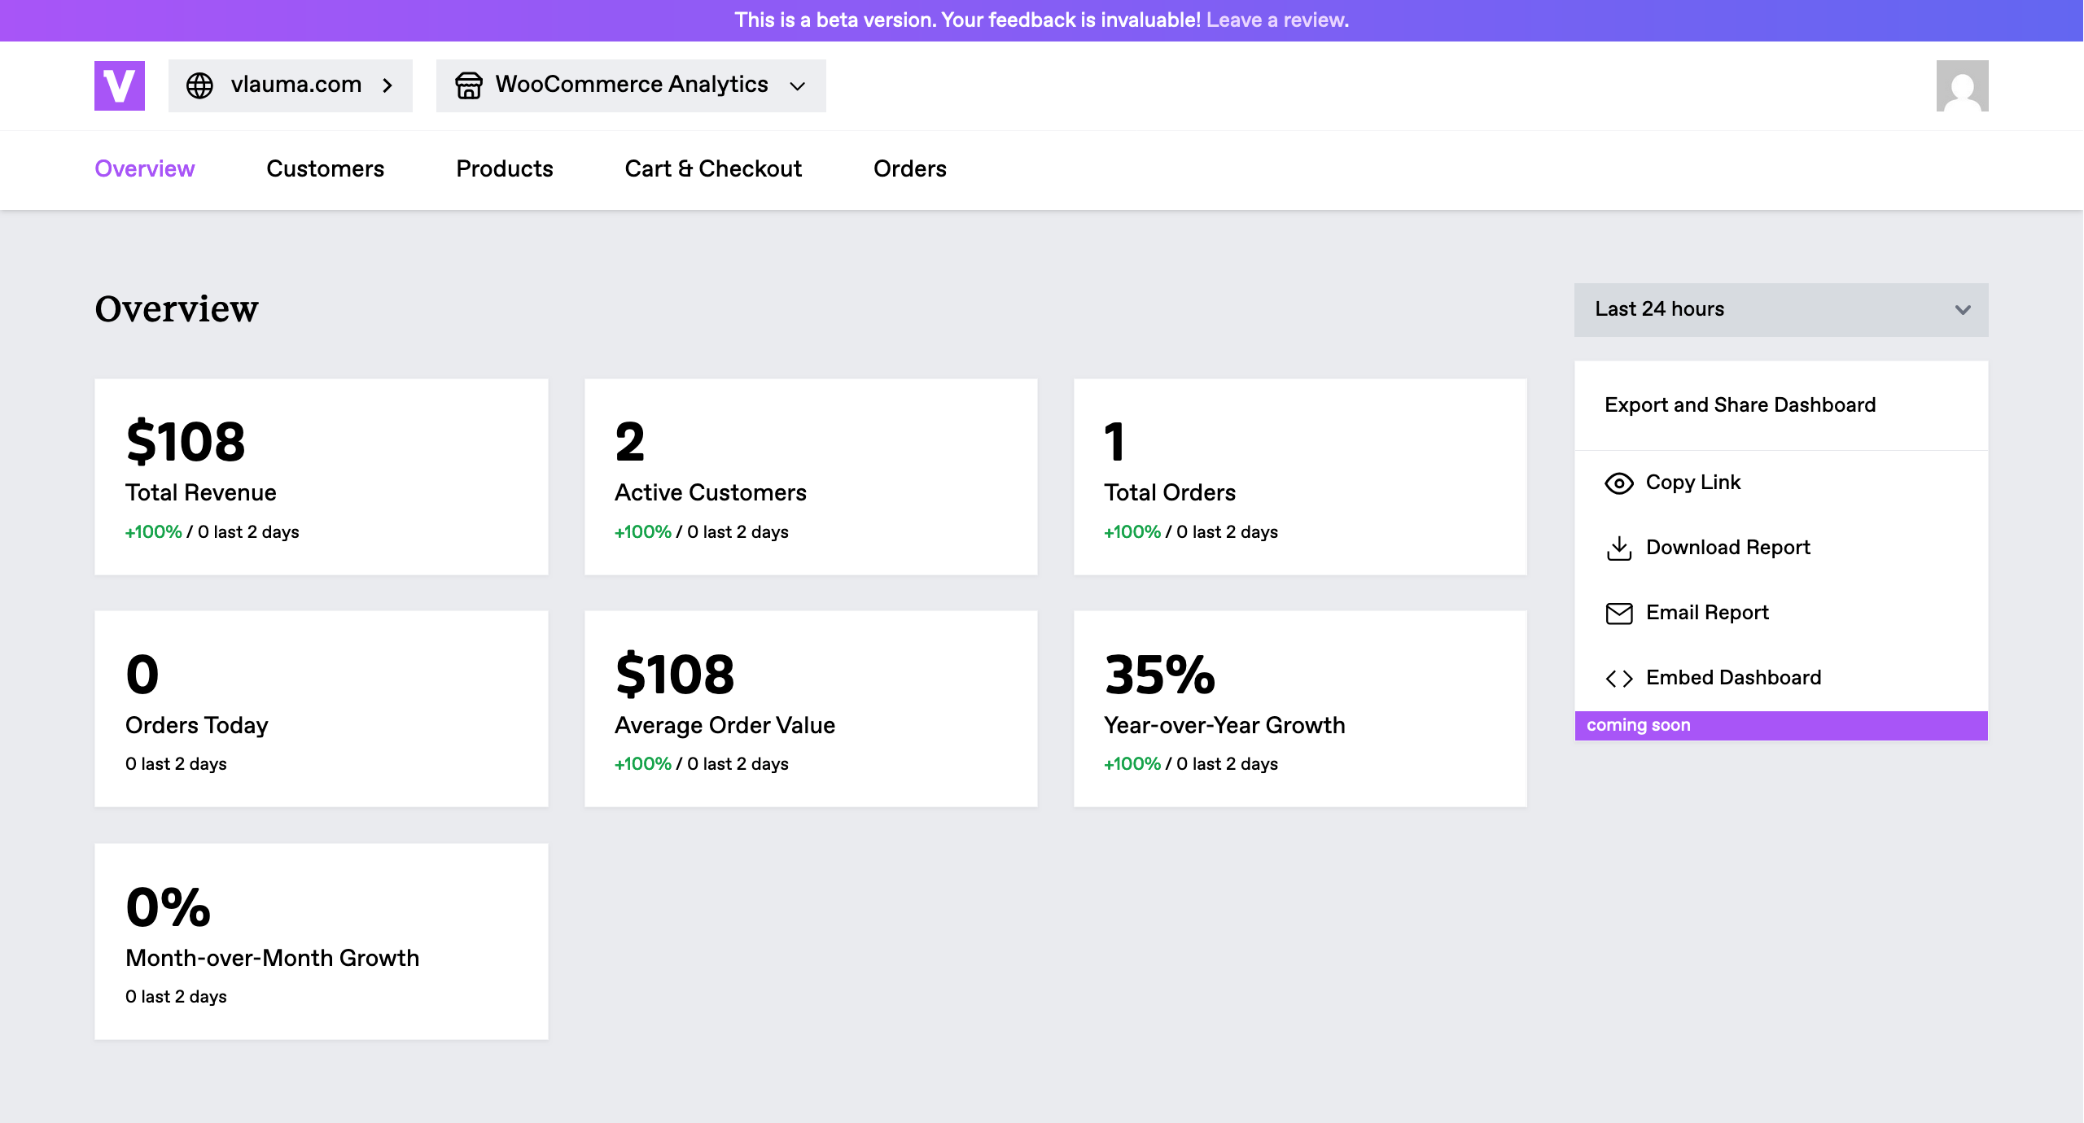2084x1123 pixels.
Task: Click the envelope icon for Email Report
Action: (x=1618, y=614)
